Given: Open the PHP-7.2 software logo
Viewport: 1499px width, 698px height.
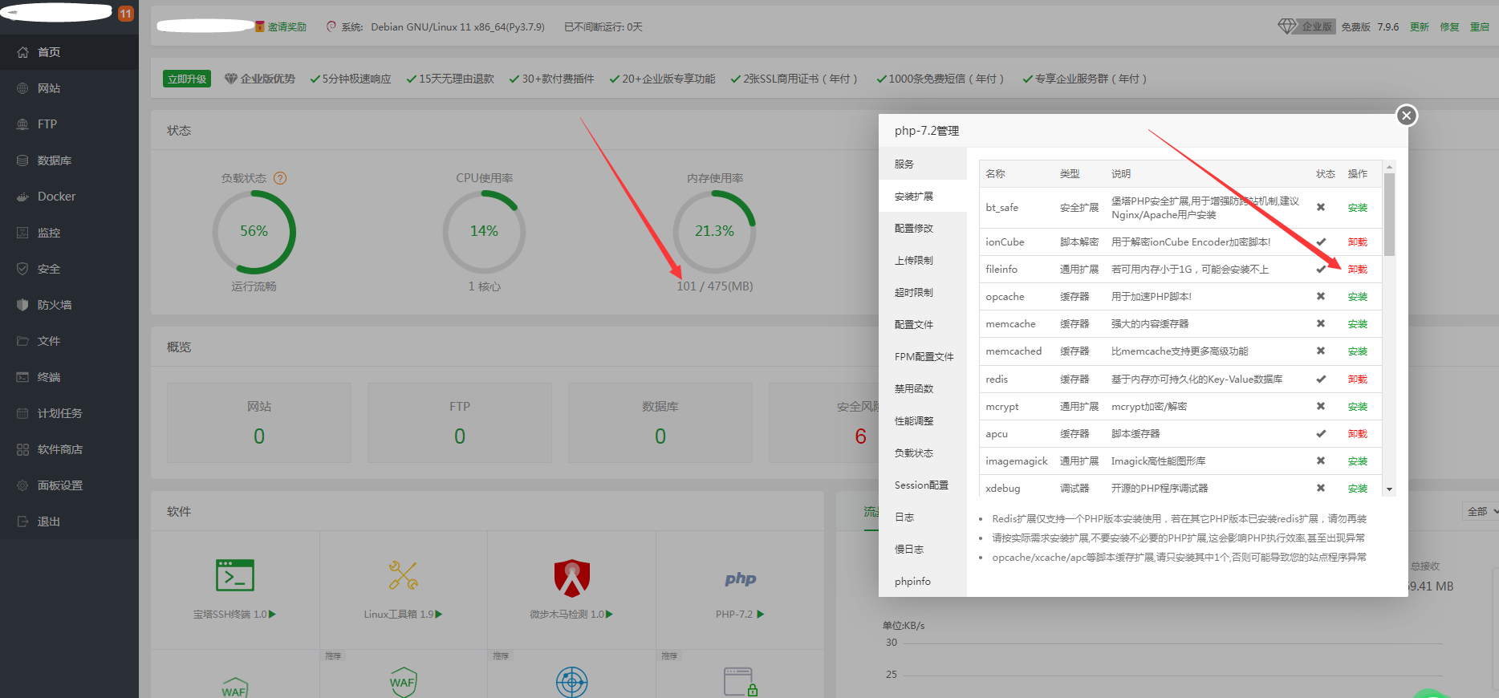Looking at the screenshot, I should [741, 579].
